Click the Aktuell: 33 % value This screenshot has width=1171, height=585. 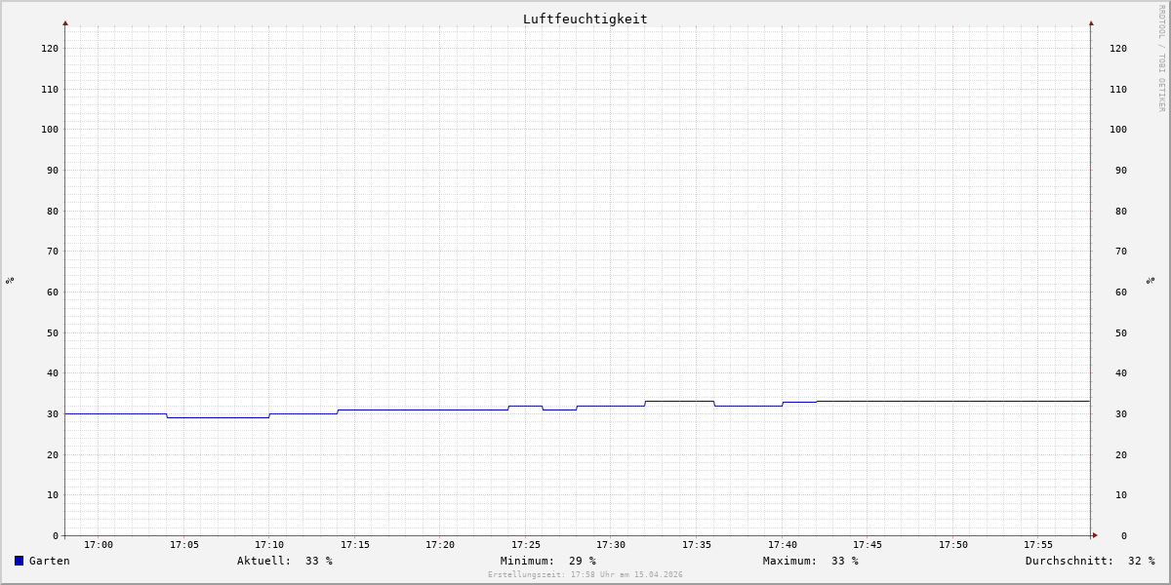pyautogui.click(x=285, y=561)
